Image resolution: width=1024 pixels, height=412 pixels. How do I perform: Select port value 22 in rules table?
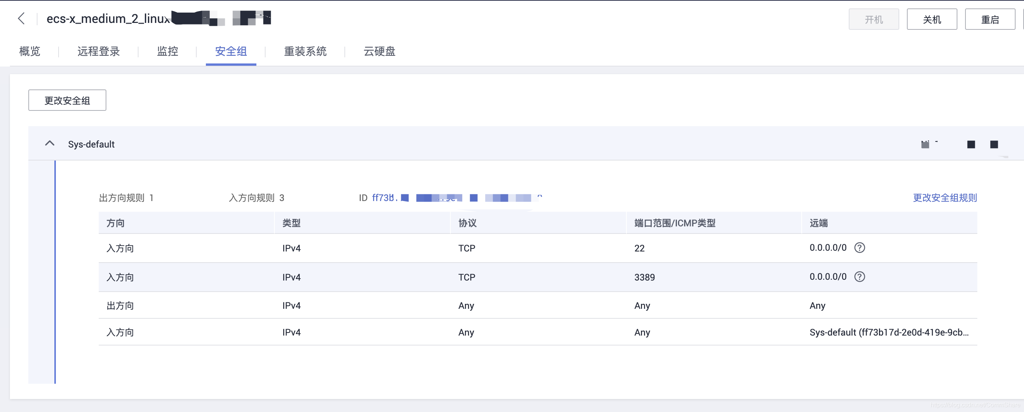click(639, 248)
